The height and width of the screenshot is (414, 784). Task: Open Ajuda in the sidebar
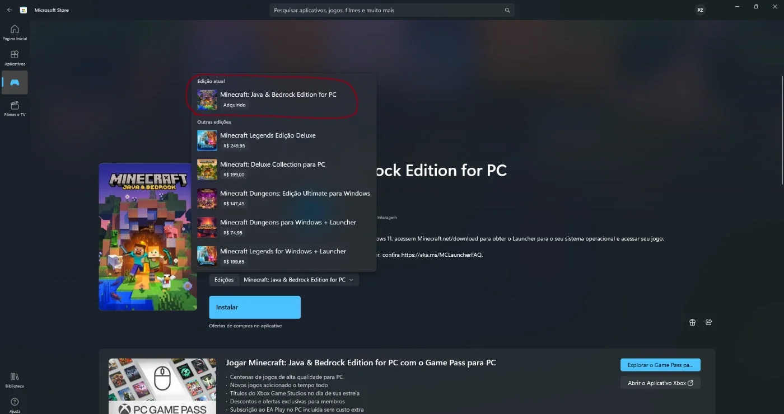pyautogui.click(x=15, y=406)
